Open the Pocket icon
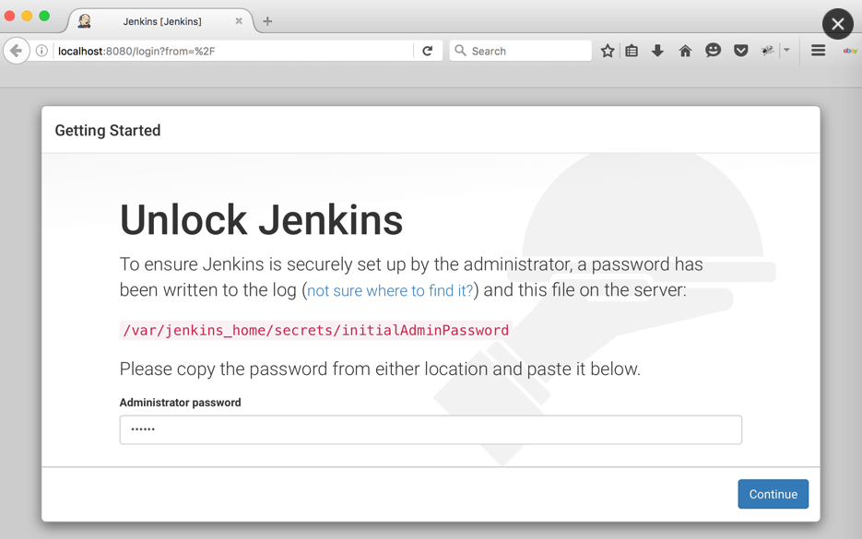The width and height of the screenshot is (862, 539). pyautogui.click(x=740, y=51)
